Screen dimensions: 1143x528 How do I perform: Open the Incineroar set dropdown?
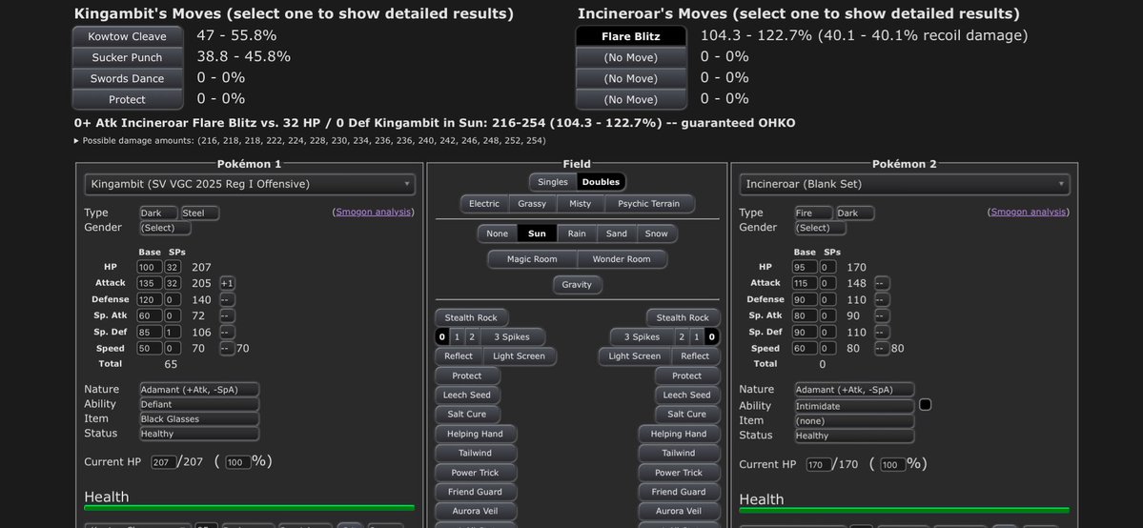904,185
